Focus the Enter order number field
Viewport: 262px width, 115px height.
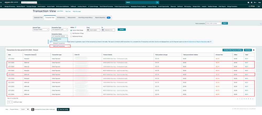tap(213, 23)
